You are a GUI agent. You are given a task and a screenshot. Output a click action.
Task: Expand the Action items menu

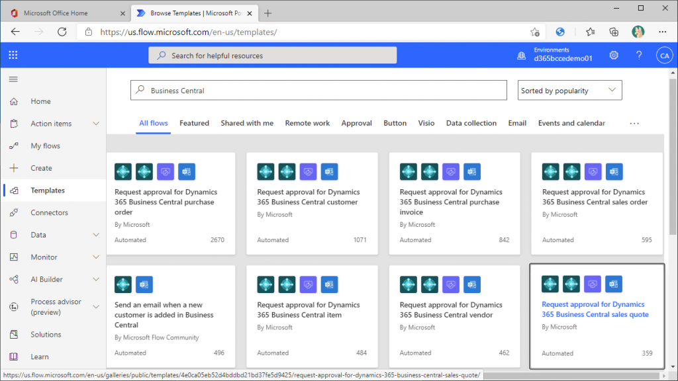96,124
